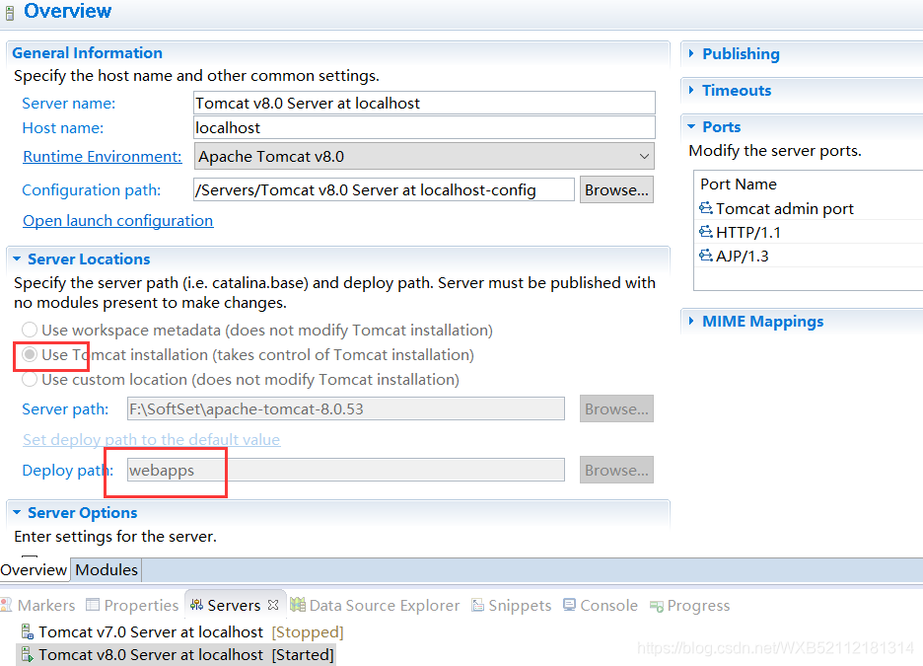Collapse the Server Options section
923x666 pixels.
click(17, 513)
